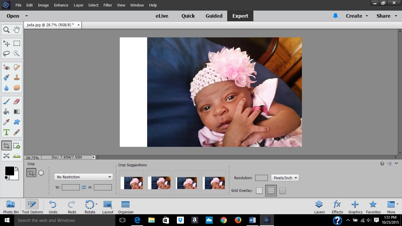402x226 pixels.
Task: Enable the fine Grid overlay option
Action: point(283,191)
